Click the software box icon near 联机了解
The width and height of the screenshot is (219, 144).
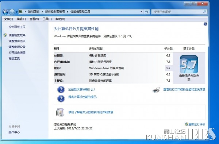(60, 112)
